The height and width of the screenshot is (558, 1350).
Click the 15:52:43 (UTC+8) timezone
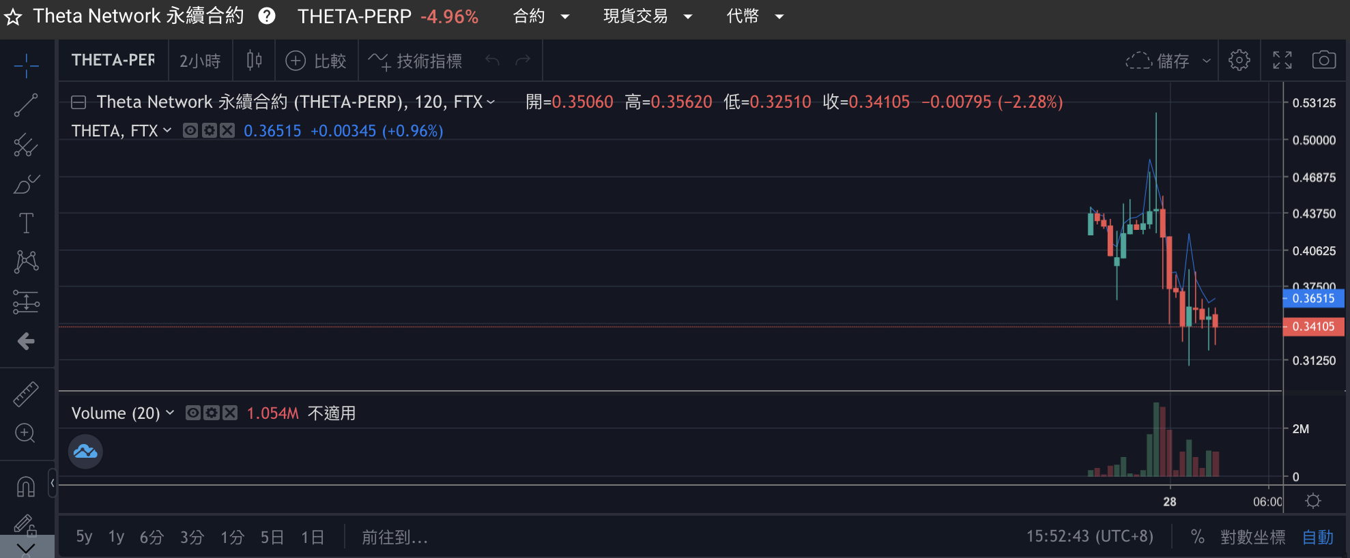[x=1090, y=537]
